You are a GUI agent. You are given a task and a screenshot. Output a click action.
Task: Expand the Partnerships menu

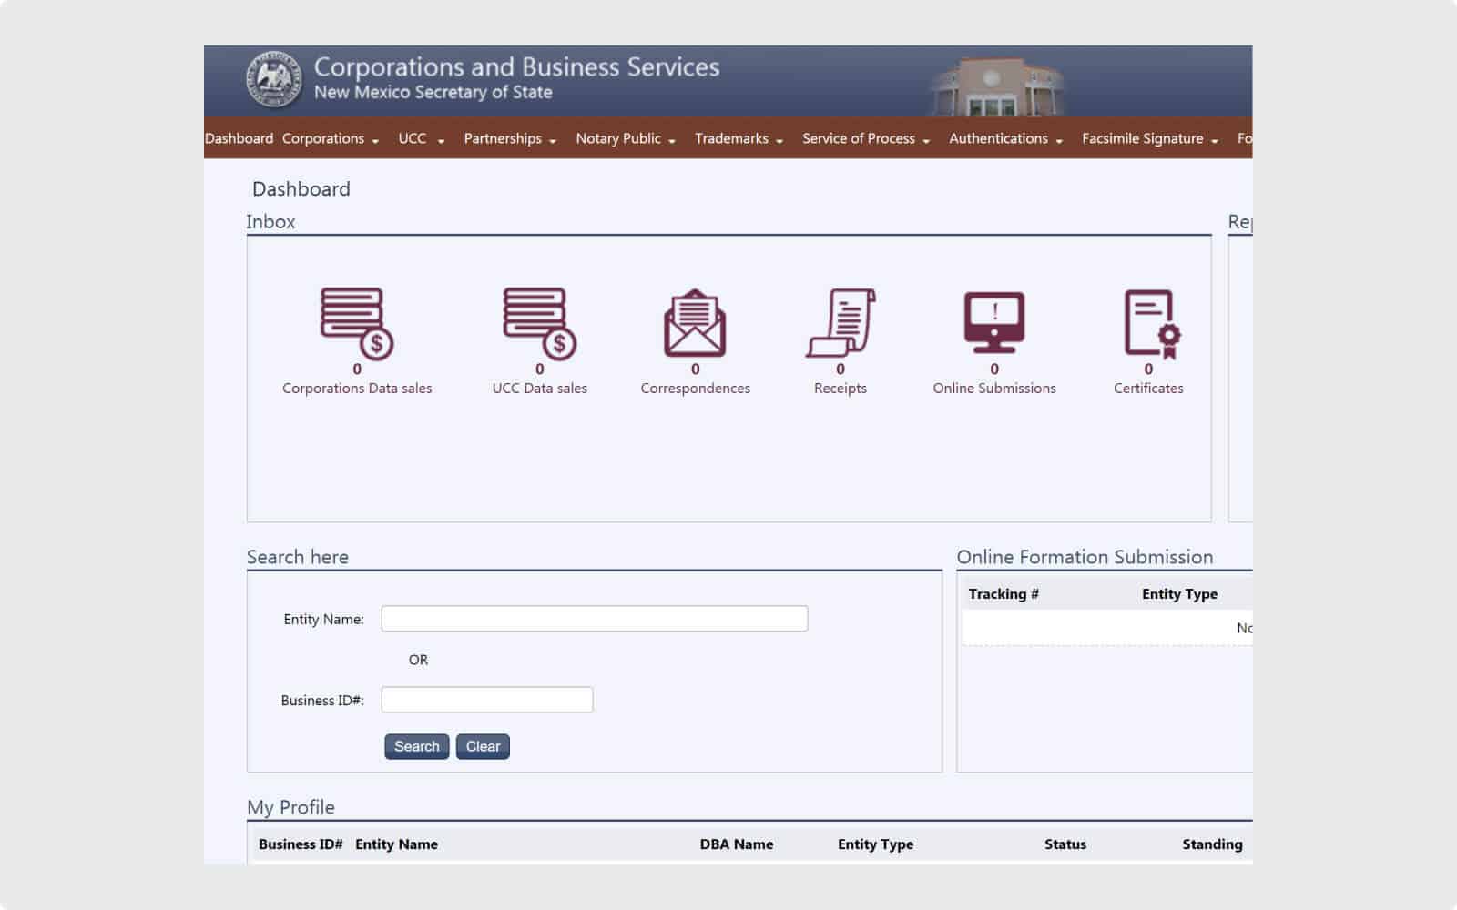coord(510,138)
